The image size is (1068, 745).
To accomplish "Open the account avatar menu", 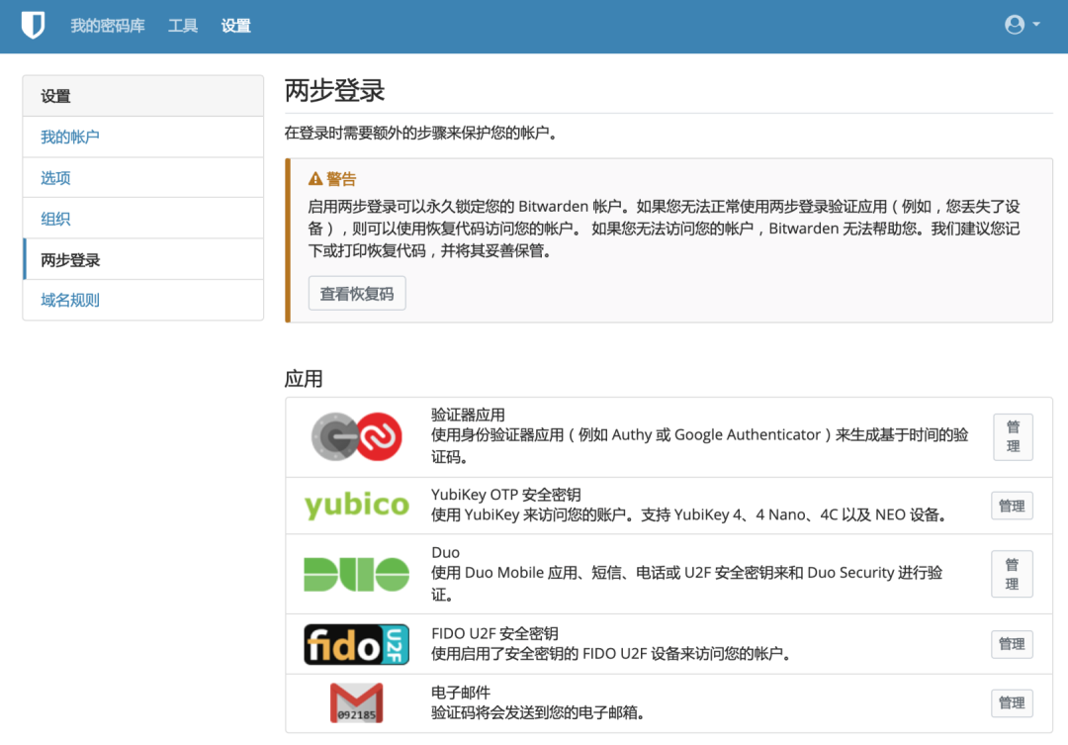I will [x=1014, y=25].
